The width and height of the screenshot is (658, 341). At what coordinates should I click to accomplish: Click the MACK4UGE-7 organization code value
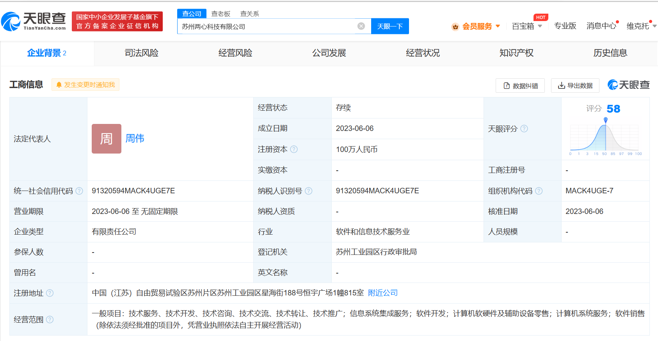(x=589, y=191)
